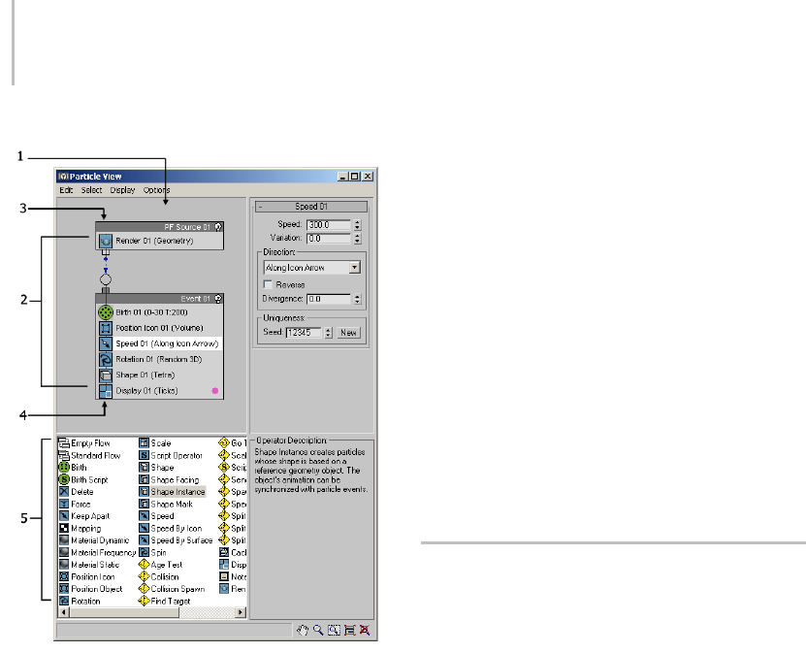This screenshot has height=653, width=806.
Task: Select the Material Frequency operator
Action: [97, 553]
